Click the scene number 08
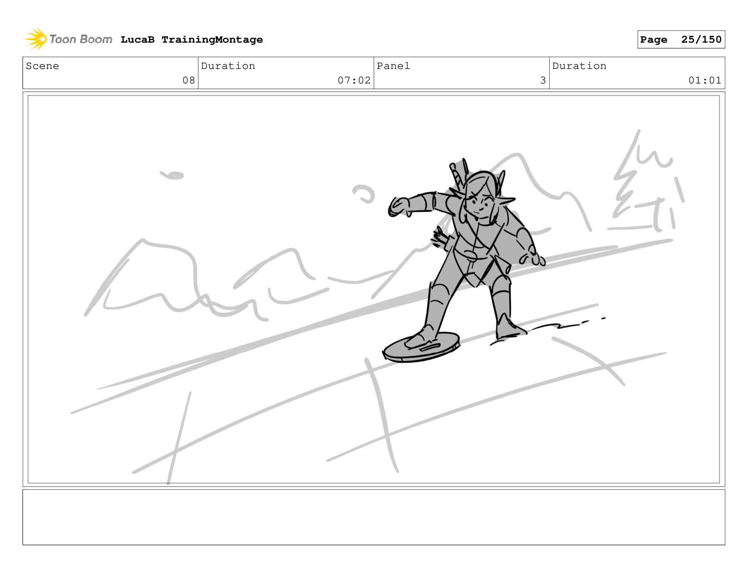Screen dimensions: 748x579 (189, 80)
